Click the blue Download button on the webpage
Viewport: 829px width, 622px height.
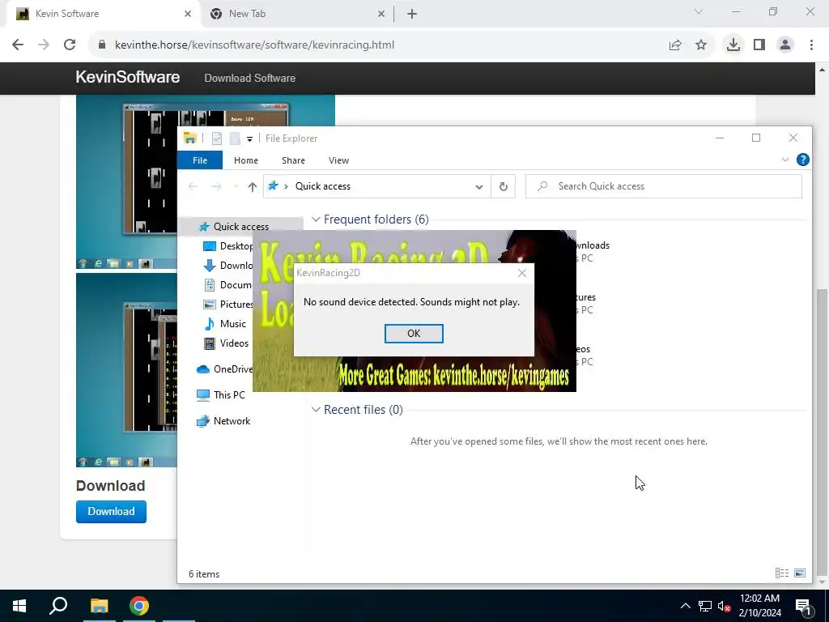point(111,512)
